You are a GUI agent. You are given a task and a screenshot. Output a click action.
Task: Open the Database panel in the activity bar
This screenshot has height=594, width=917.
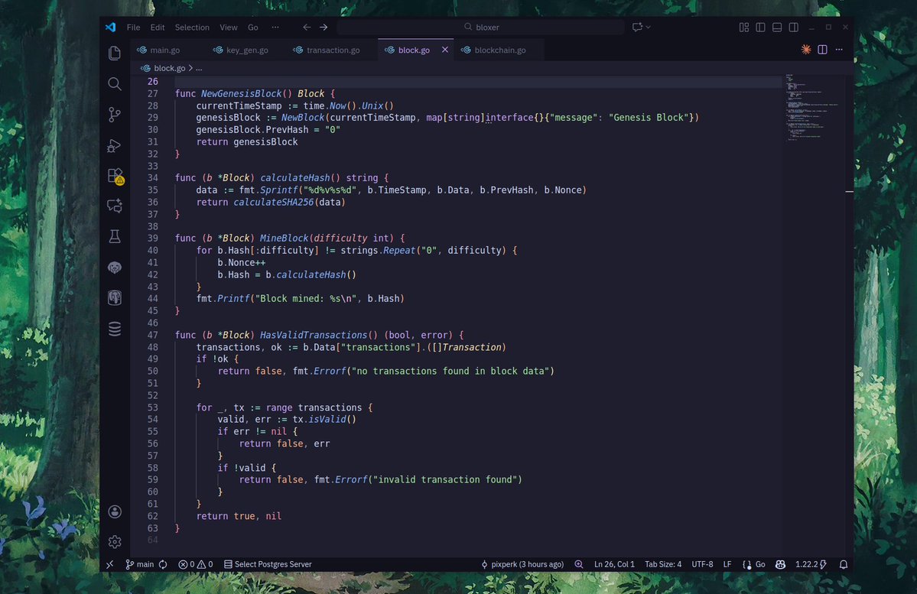click(115, 329)
